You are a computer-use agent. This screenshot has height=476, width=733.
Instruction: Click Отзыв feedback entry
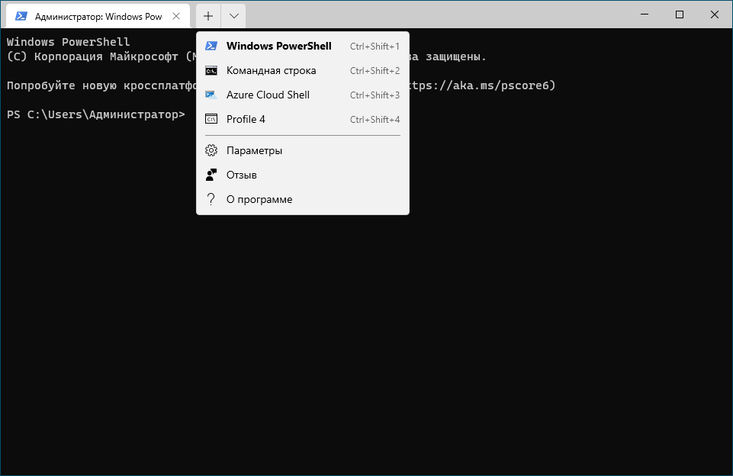click(303, 175)
